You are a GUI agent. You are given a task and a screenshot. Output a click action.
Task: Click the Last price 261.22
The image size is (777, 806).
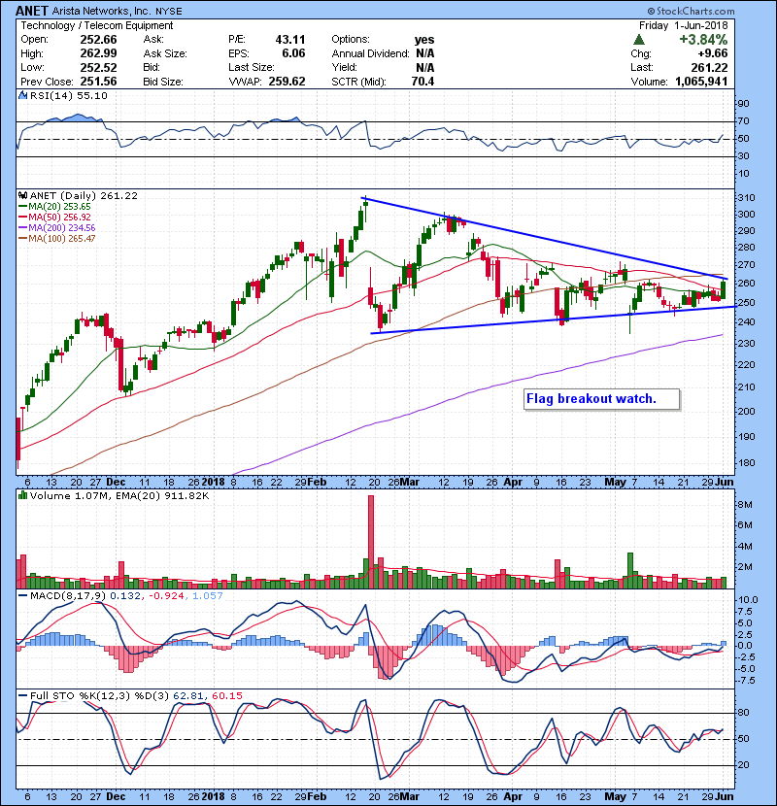709,68
